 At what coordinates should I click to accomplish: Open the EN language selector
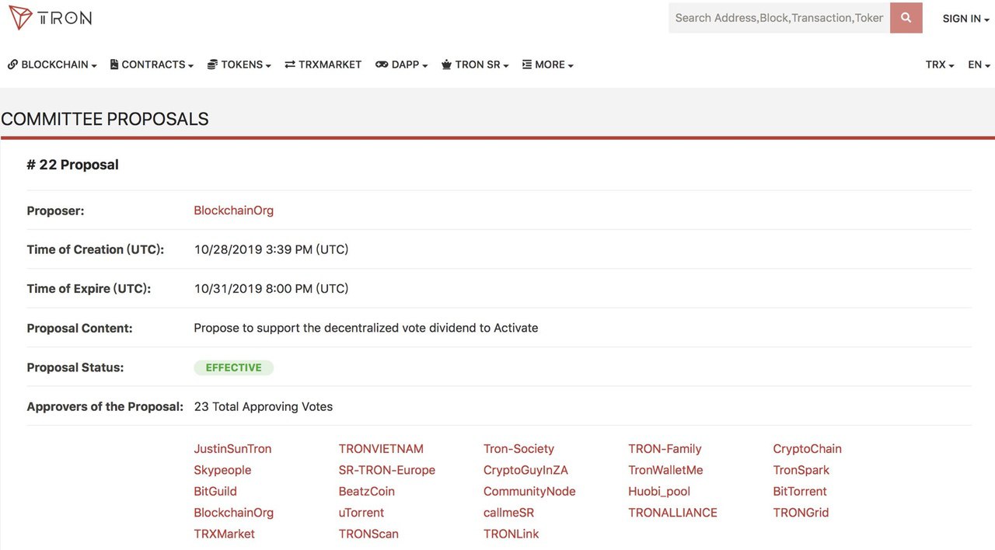[979, 64]
